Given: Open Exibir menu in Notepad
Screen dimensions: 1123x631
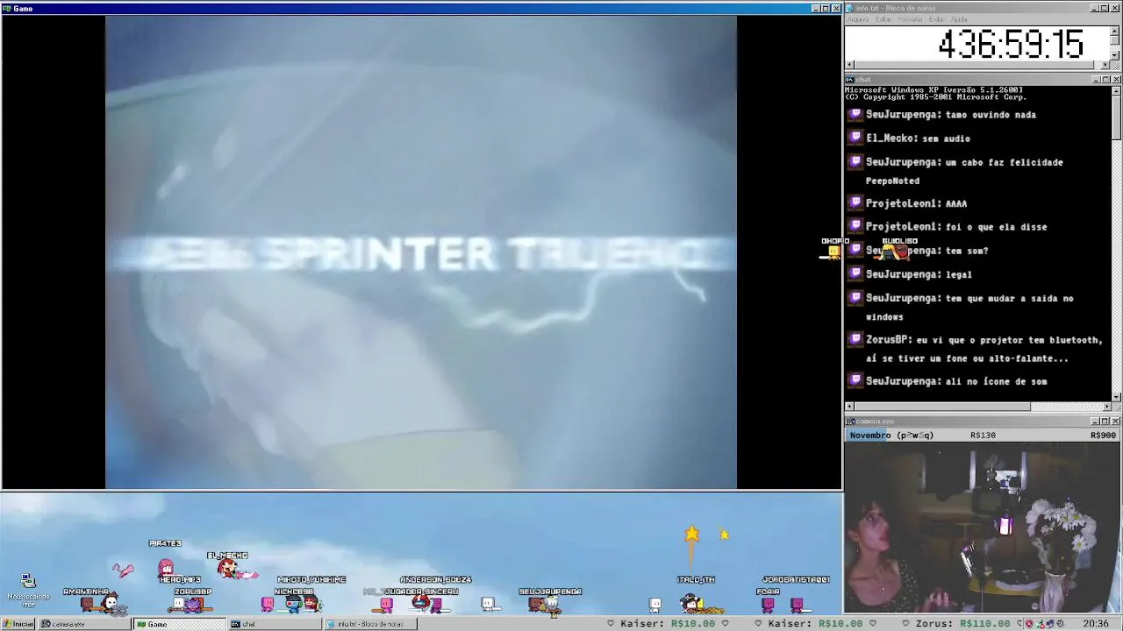Looking at the screenshot, I should (x=937, y=19).
